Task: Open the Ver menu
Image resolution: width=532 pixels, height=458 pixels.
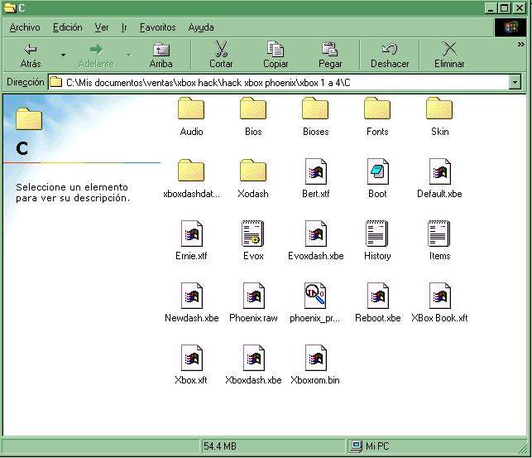Action: coord(102,27)
